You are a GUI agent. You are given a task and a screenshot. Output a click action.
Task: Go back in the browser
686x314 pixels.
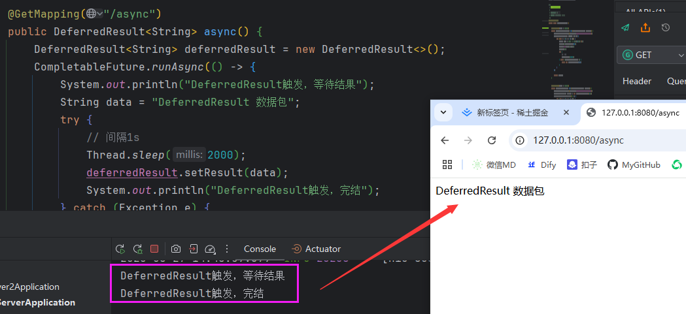click(x=445, y=140)
